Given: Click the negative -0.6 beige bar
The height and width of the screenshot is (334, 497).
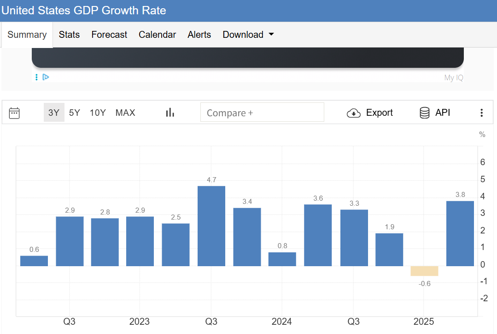Looking at the screenshot, I should tap(424, 271).
